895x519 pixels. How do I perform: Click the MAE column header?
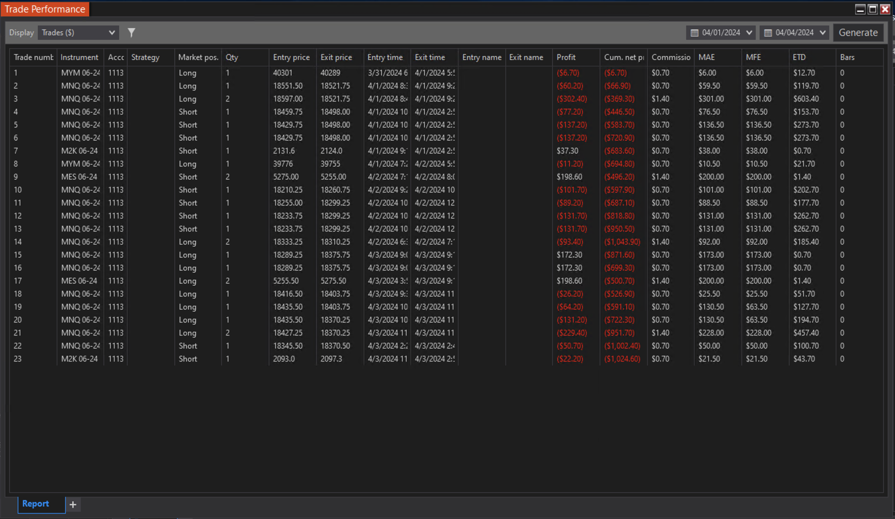[x=706, y=57]
